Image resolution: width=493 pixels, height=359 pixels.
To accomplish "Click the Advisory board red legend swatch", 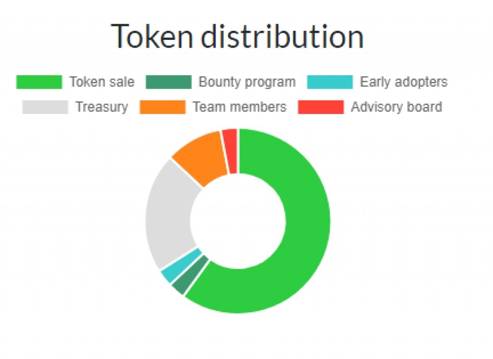I will [321, 107].
